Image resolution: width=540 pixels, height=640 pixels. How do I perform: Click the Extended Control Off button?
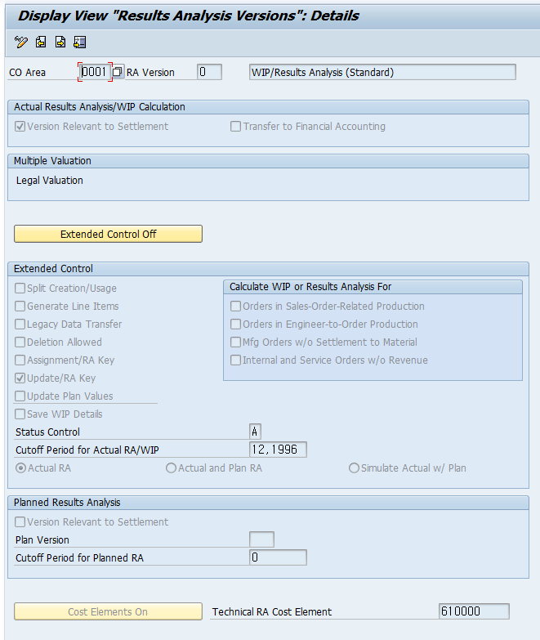(108, 234)
